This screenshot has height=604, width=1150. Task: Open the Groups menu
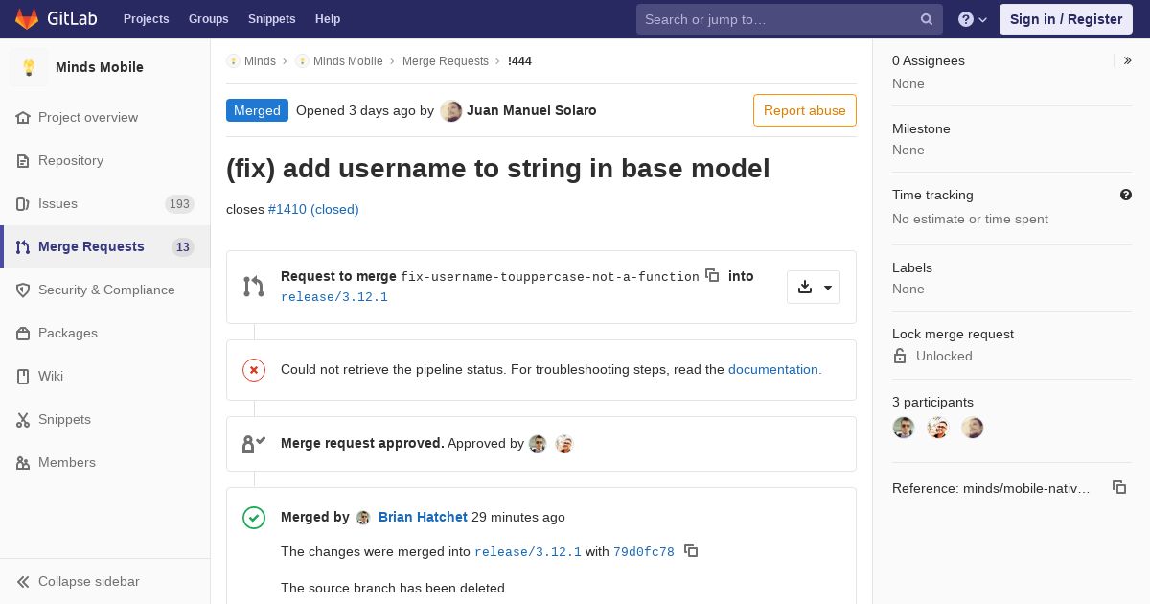(x=208, y=19)
